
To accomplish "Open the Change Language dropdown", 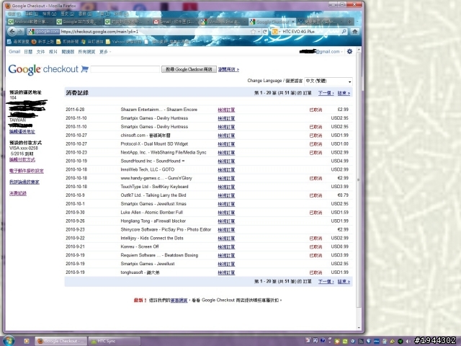I will click(x=328, y=81).
